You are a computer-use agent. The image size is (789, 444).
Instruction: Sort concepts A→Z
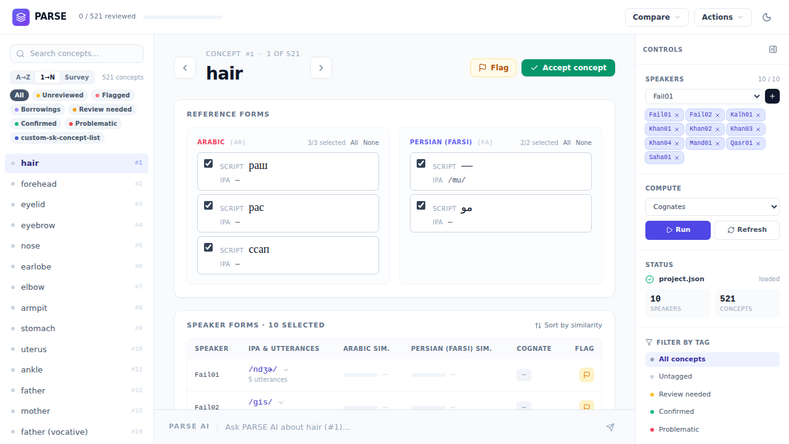coord(23,78)
